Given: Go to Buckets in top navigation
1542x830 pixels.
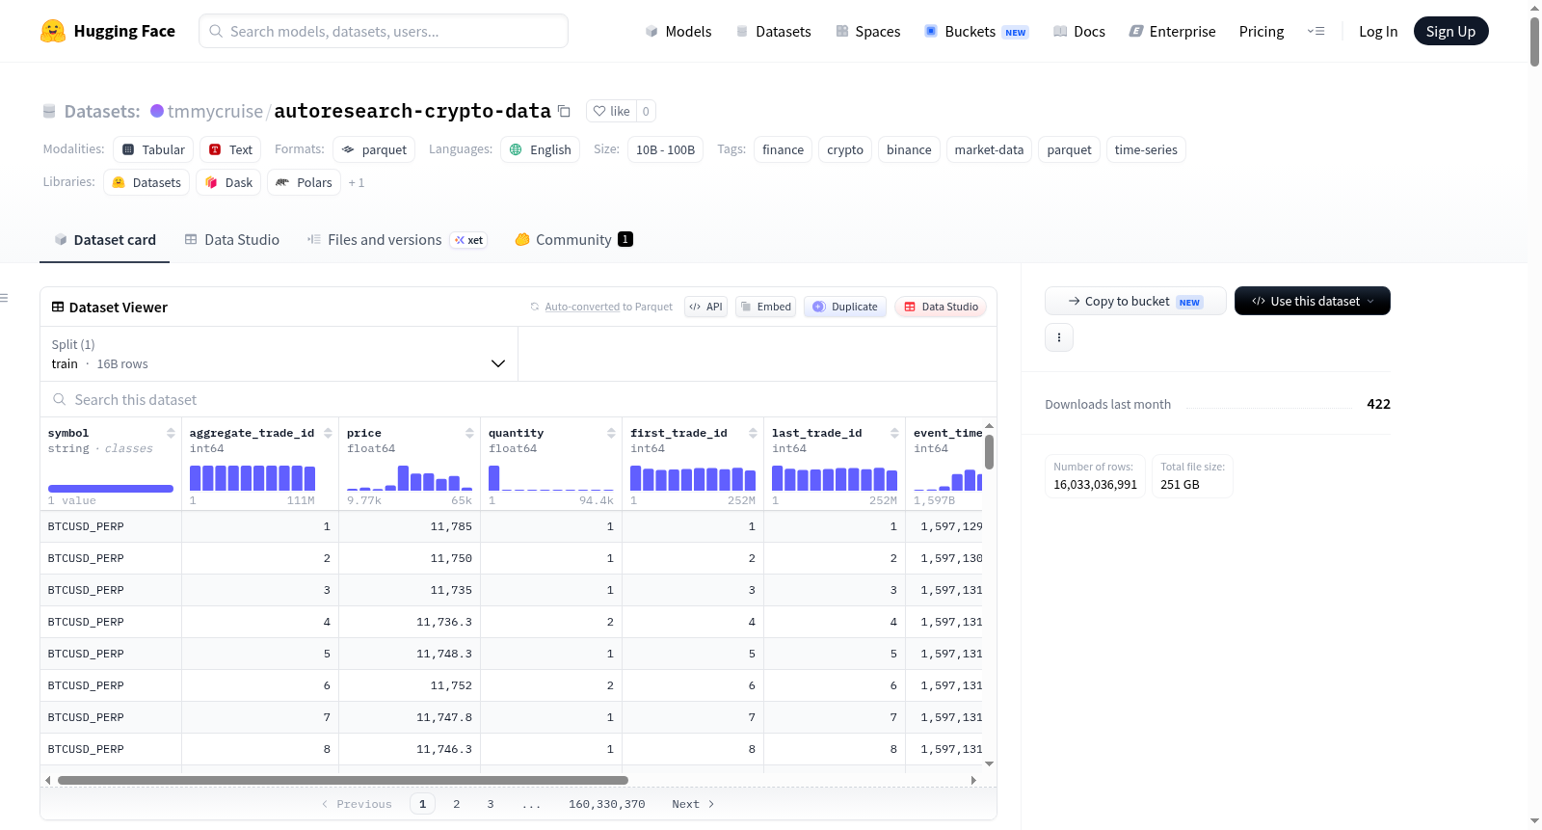Looking at the screenshot, I should click(976, 31).
